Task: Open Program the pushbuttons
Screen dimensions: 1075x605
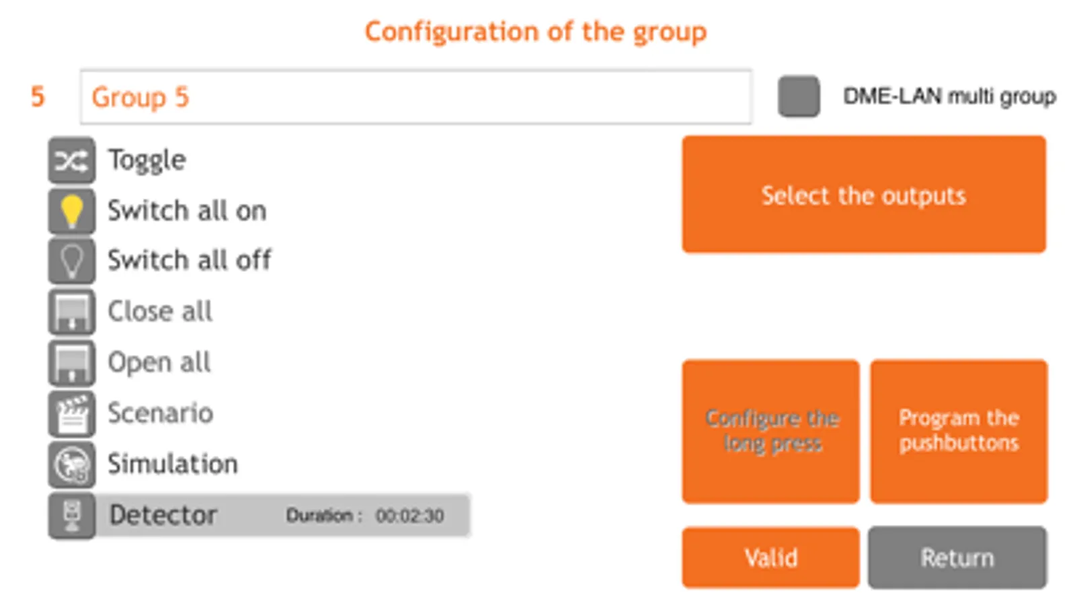Action: [x=959, y=432]
